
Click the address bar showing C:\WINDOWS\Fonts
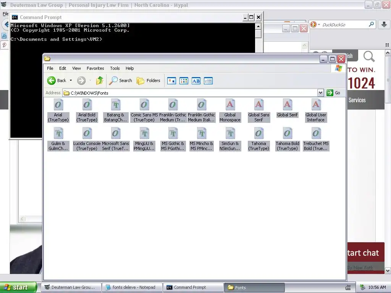190,93
